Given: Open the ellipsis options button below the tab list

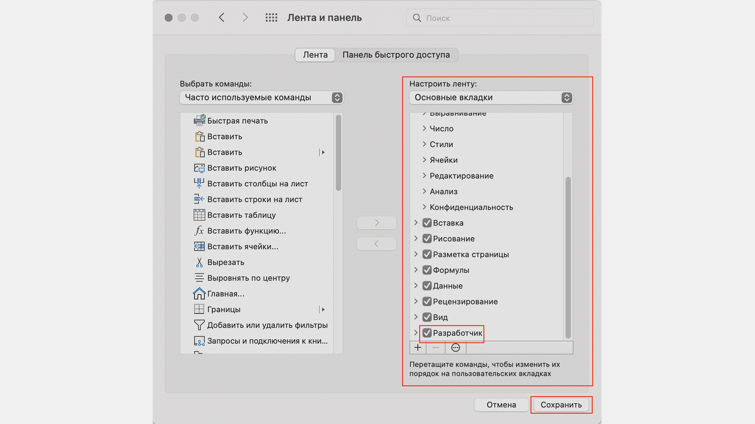Looking at the screenshot, I should (x=455, y=348).
